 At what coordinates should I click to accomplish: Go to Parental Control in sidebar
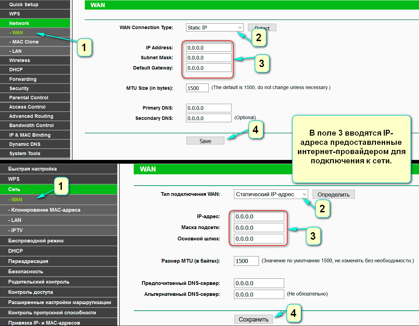[29, 98]
